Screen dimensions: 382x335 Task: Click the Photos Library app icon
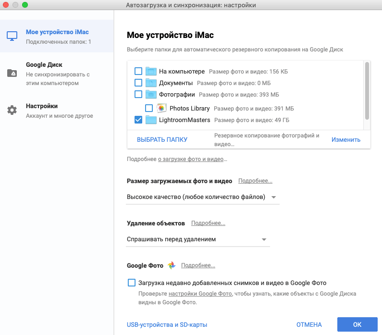tap(161, 108)
